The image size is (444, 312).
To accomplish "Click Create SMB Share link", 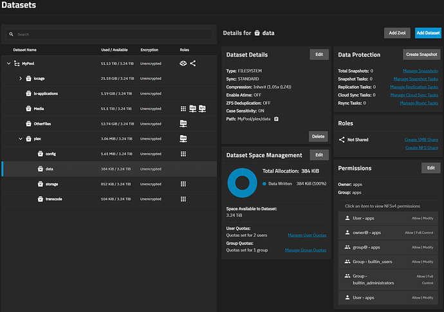I will [421, 140].
